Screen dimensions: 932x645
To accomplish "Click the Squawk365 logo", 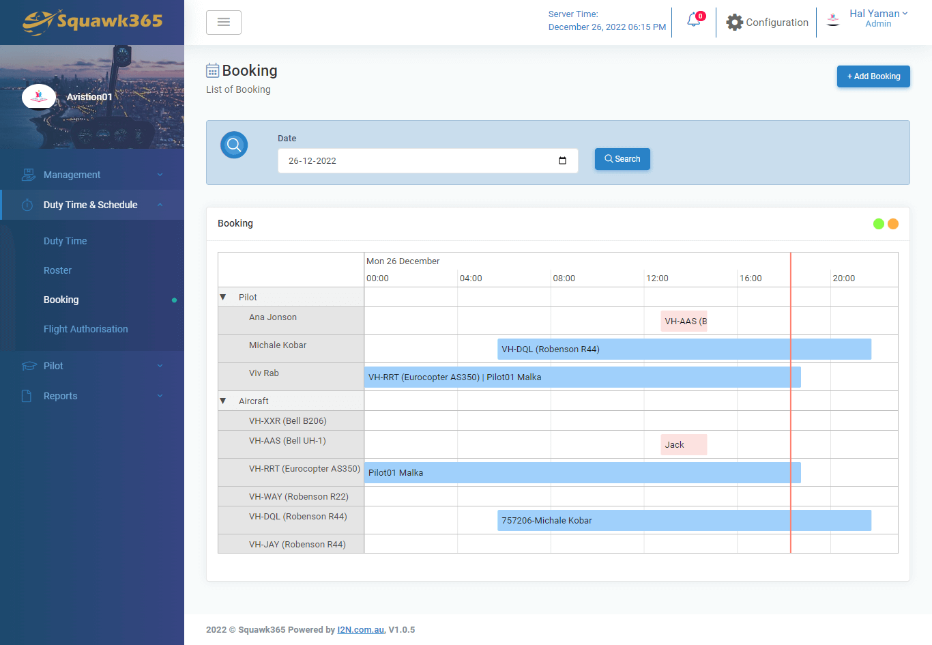I will pyautogui.click(x=92, y=22).
